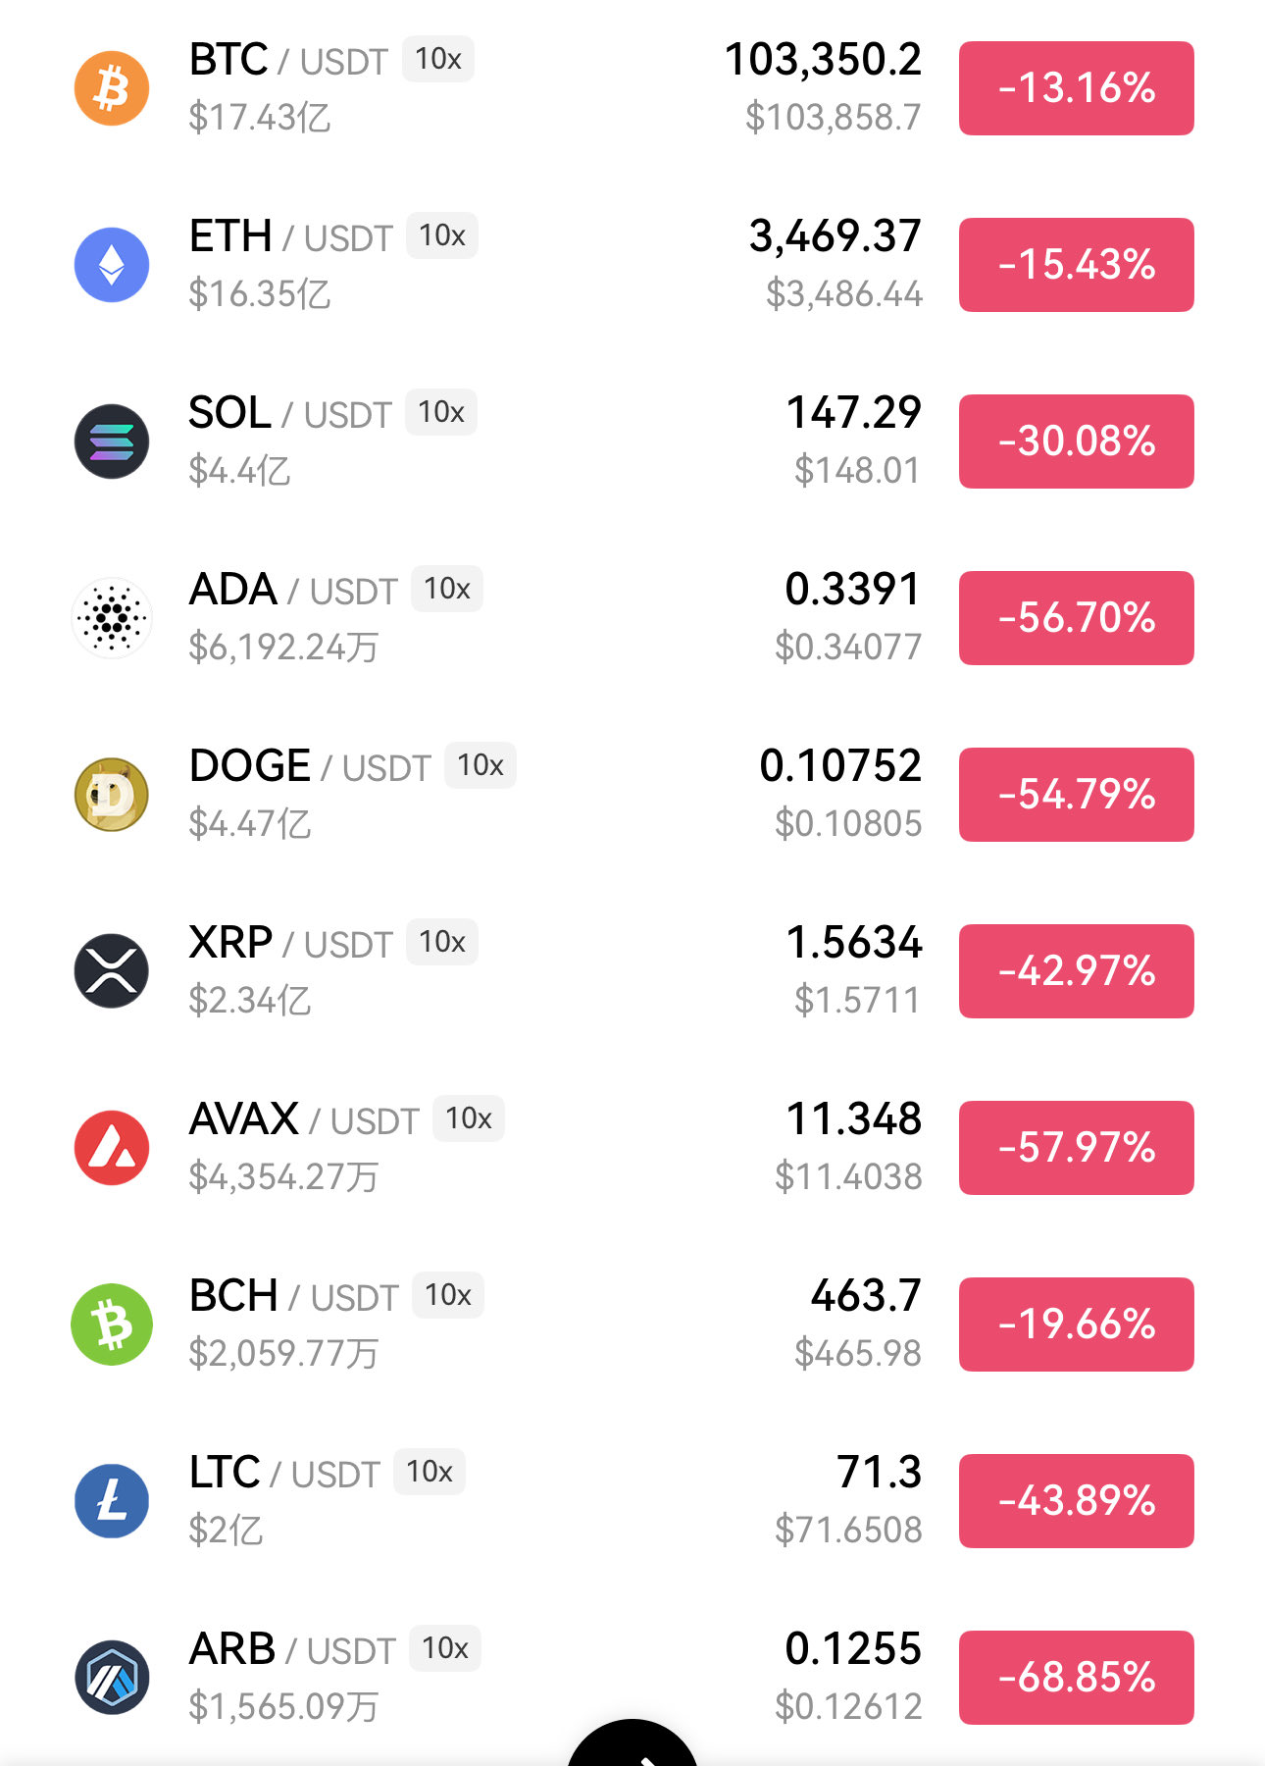Click the BCH last price 463.7

(865, 1295)
